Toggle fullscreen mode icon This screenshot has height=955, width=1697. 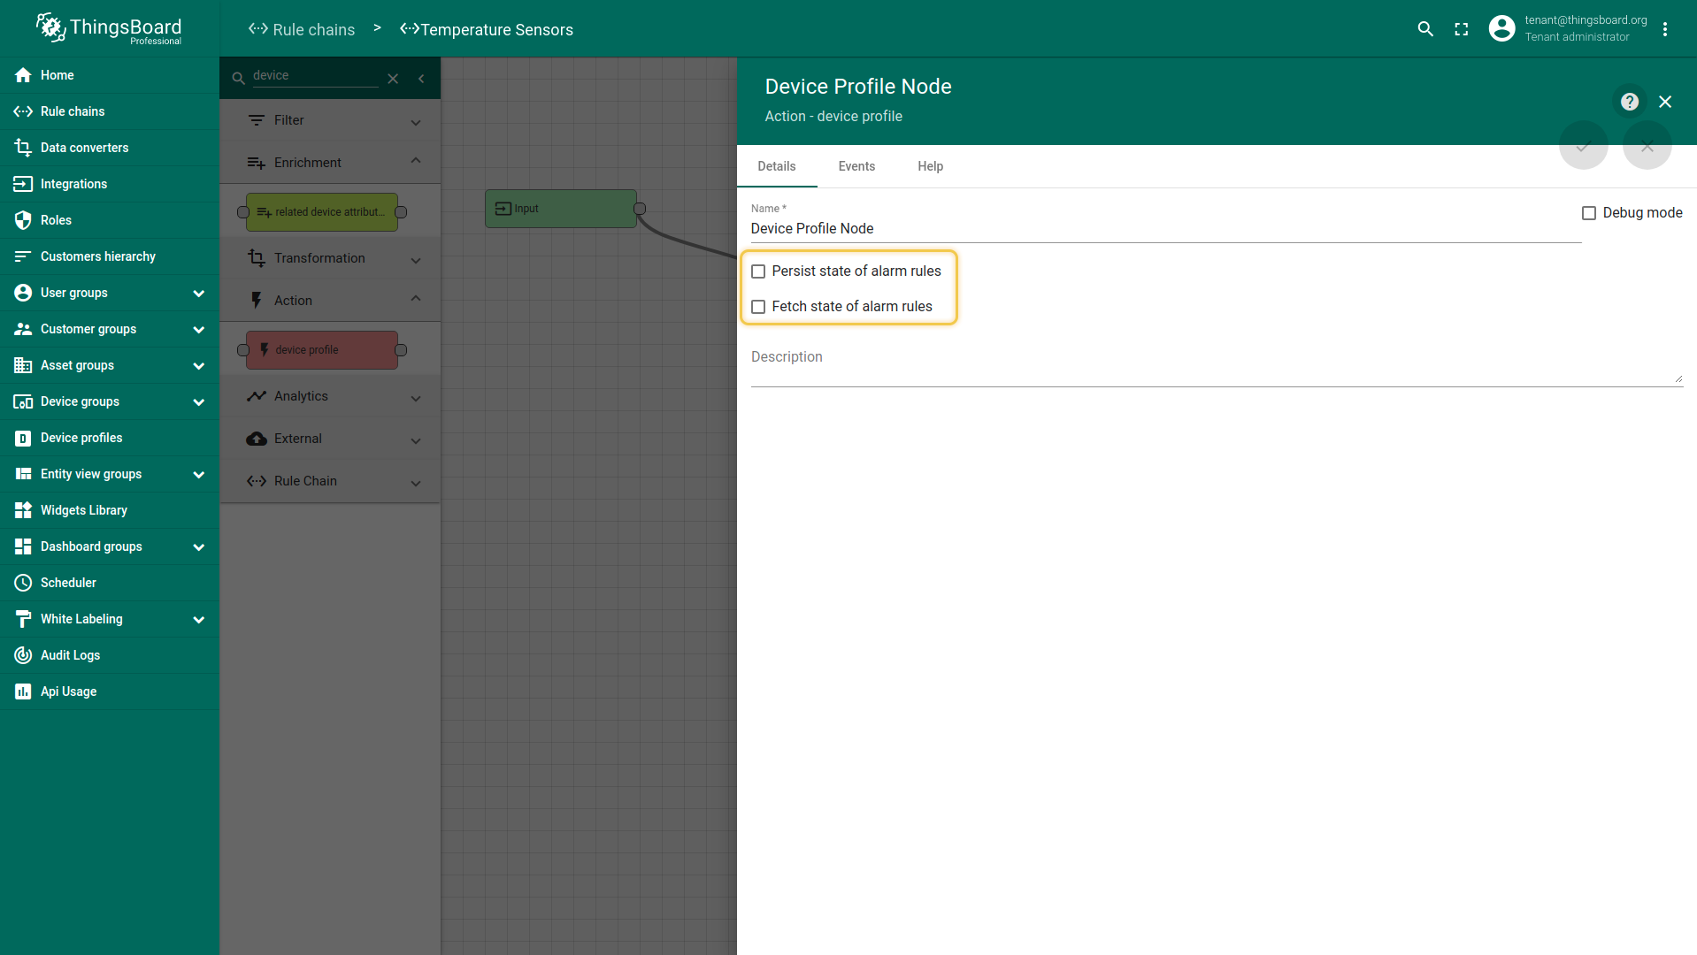coord(1462,29)
